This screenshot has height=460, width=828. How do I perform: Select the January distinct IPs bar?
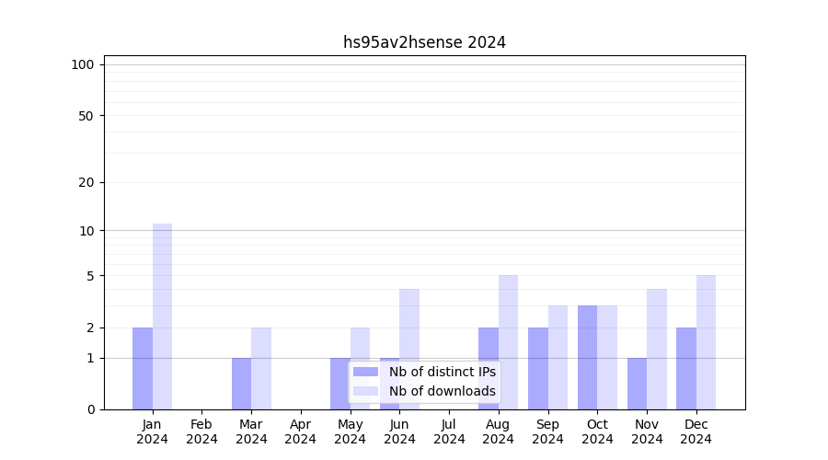pyautogui.click(x=143, y=368)
